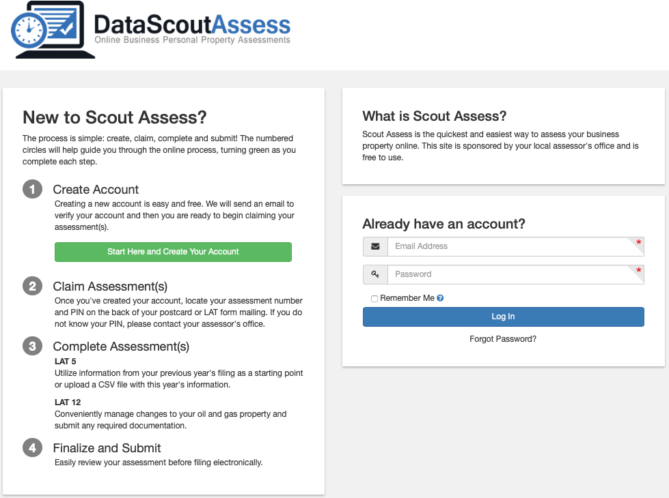Click the step 1 numbered circle
Screen dimensions: 669x498
coord(32,190)
